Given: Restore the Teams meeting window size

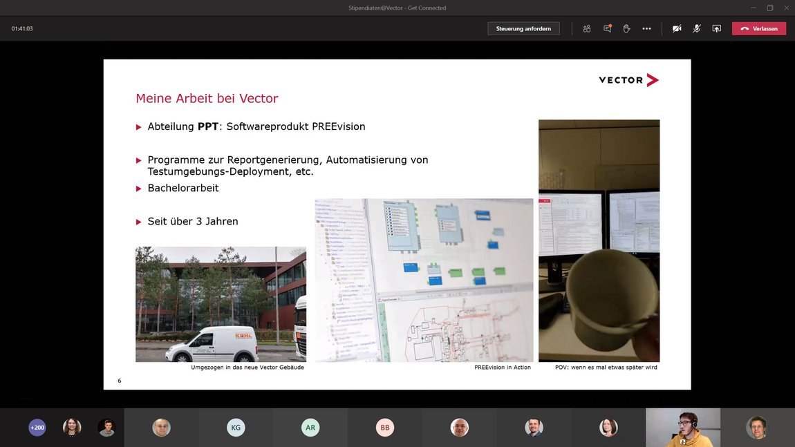Looking at the screenshot, I should tap(770, 8).
